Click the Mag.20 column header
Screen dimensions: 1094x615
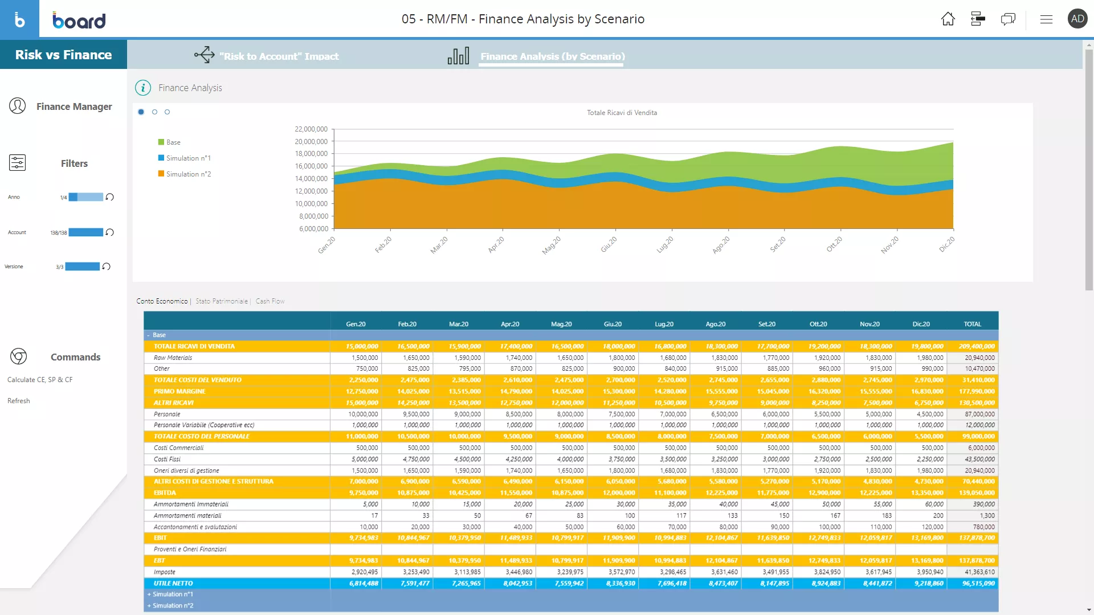[561, 324]
